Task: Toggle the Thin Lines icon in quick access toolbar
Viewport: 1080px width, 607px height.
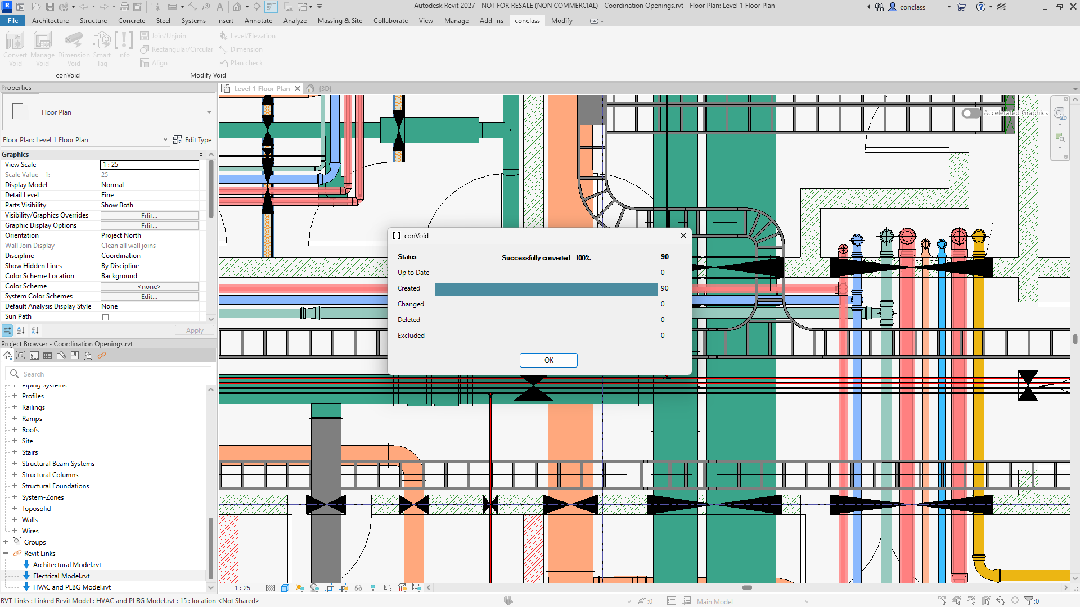Action: (271, 7)
